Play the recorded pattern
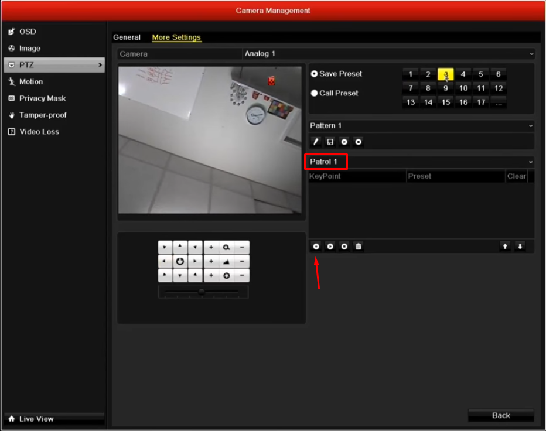Viewport: 546px width, 431px height. point(344,142)
